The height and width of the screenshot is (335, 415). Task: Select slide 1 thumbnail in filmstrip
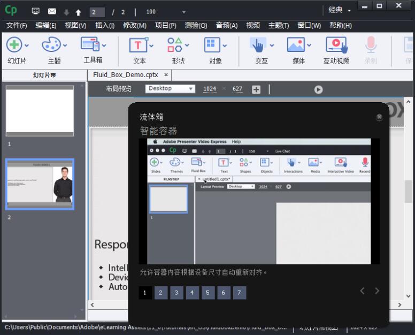tap(40, 111)
